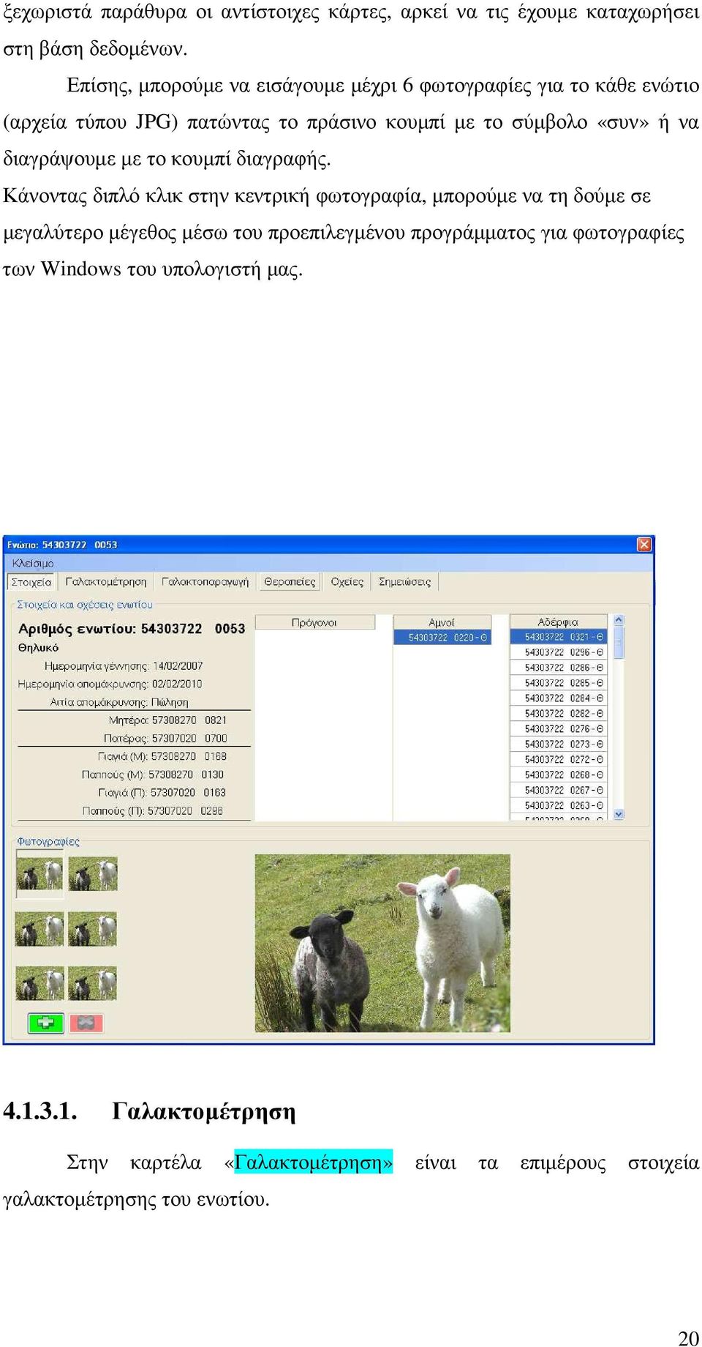
Task: Open the Κλείσιμο menu
Action: click(x=33, y=563)
